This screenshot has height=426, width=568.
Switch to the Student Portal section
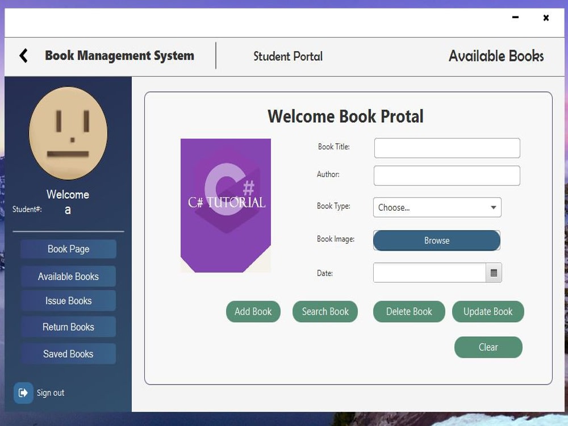point(288,56)
